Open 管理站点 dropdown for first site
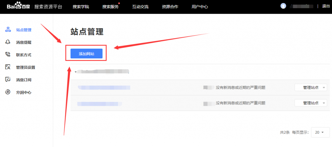 tap(311, 88)
